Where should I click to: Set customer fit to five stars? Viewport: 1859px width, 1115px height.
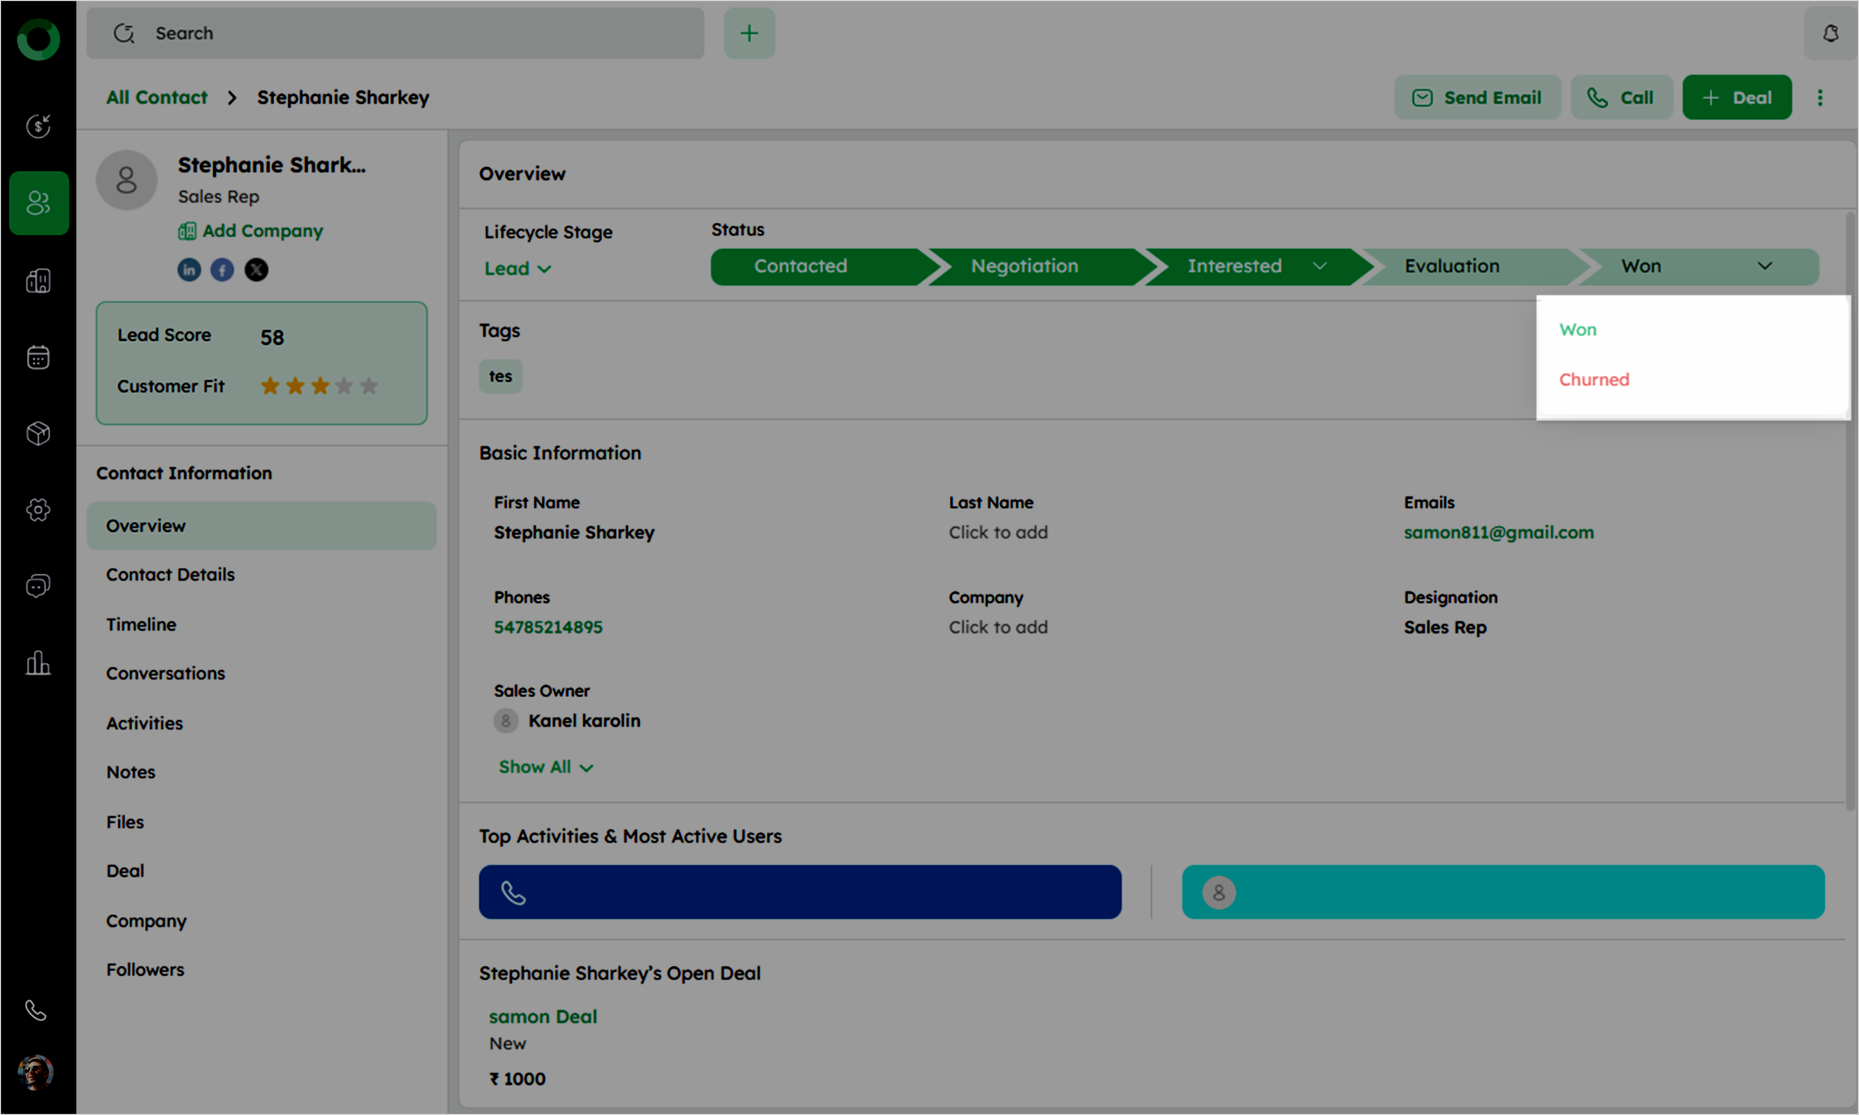click(x=369, y=386)
